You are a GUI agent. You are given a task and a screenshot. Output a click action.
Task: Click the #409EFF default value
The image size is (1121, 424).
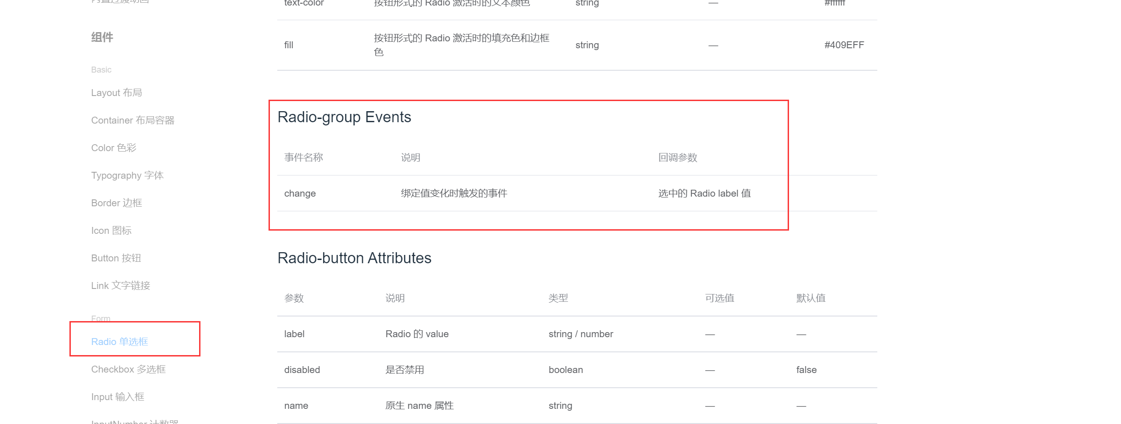tap(844, 45)
